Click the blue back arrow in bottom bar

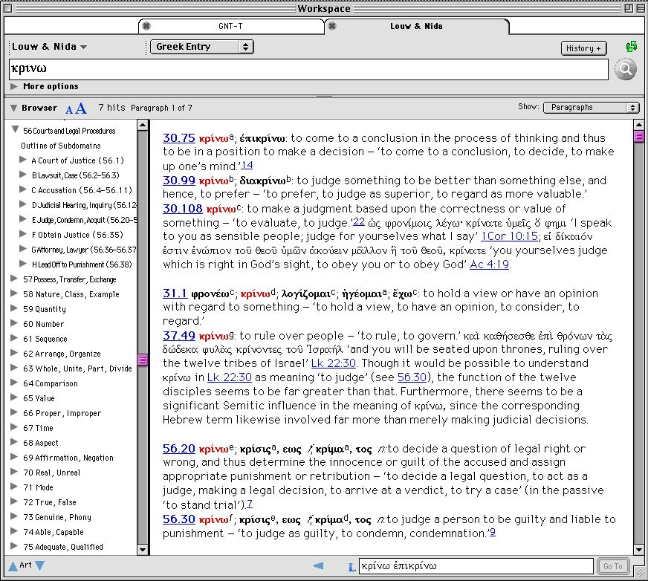(x=318, y=565)
